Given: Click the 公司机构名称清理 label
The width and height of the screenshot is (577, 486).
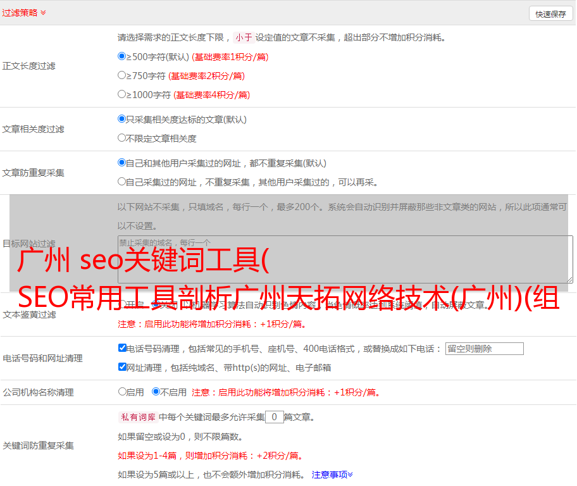Looking at the screenshot, I should (x=38, y=392).
